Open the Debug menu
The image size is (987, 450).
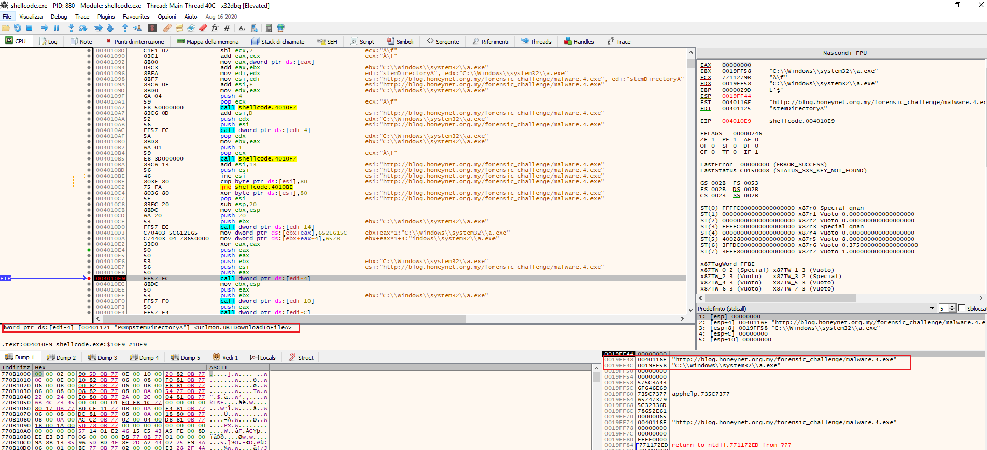pyautogui.click(x=59, y=17)
